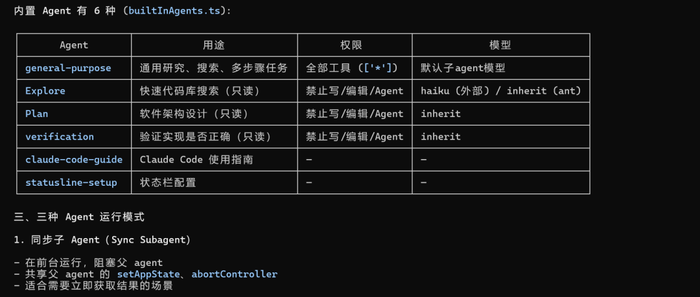Click the setAppState code reference
The image size is (700, 297).
click(148, 274)
